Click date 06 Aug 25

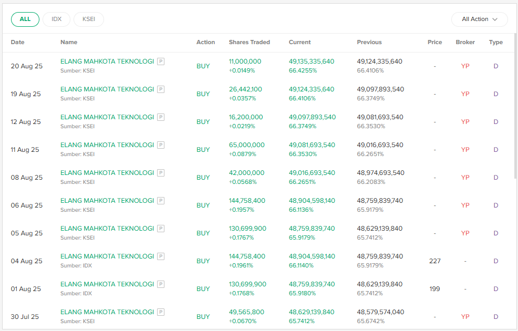click(27, 205)
